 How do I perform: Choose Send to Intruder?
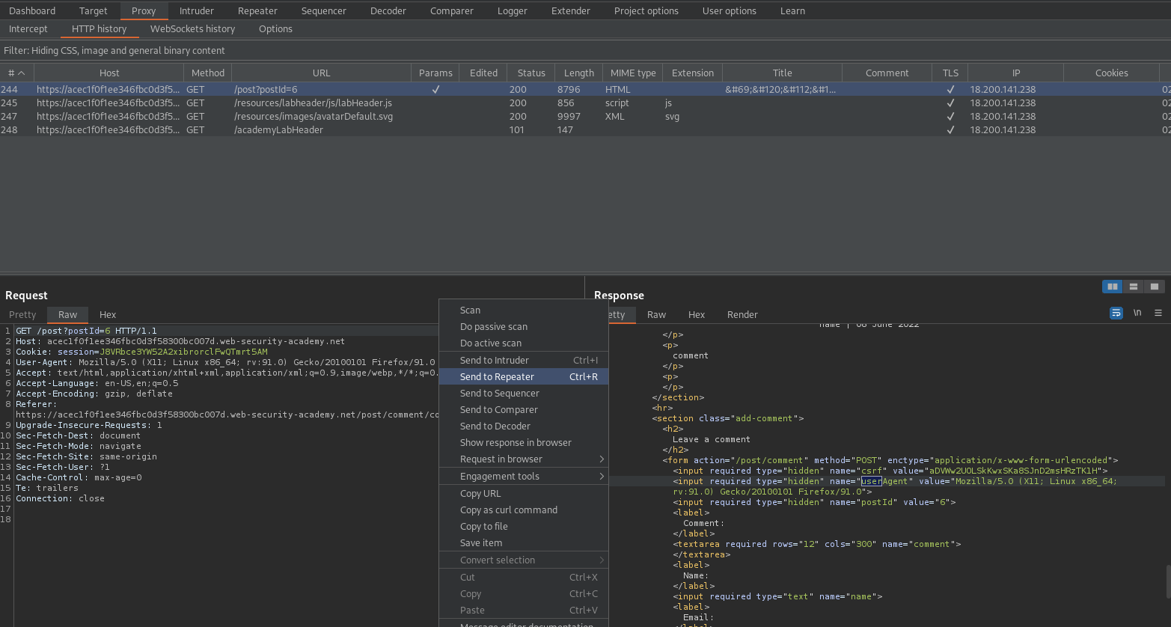524,361
